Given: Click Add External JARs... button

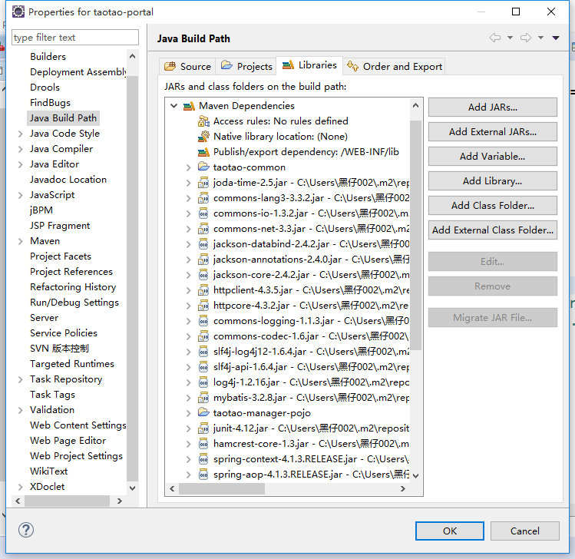Looking at the screenshot, I should tap(493, 131).
